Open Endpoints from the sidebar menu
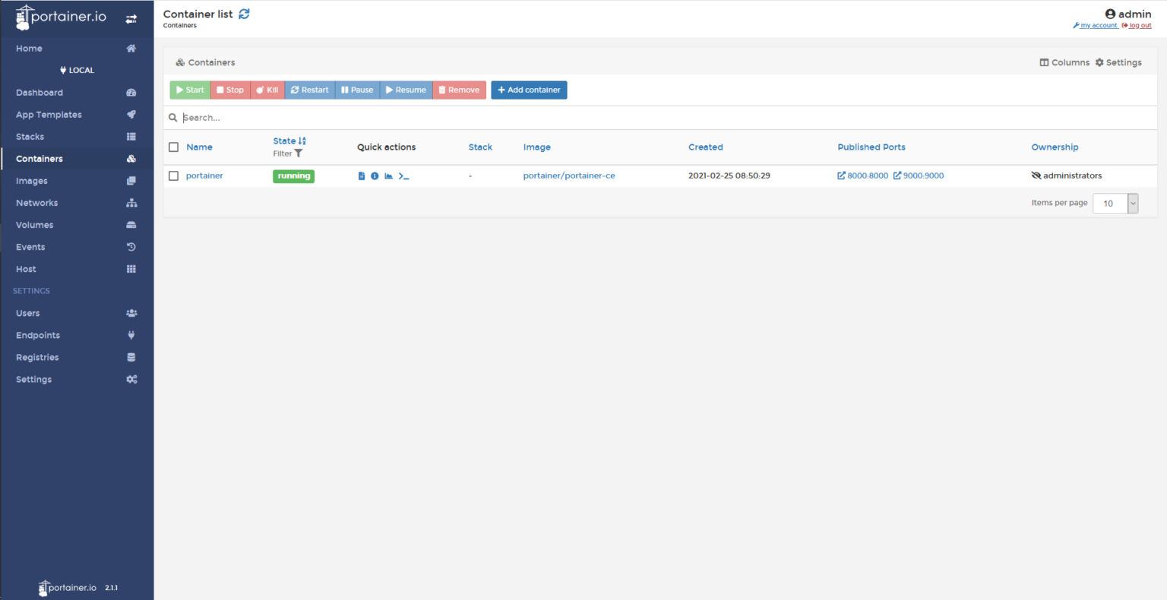The width and height of the screenshot is (1167, 600). coord(37,335)
